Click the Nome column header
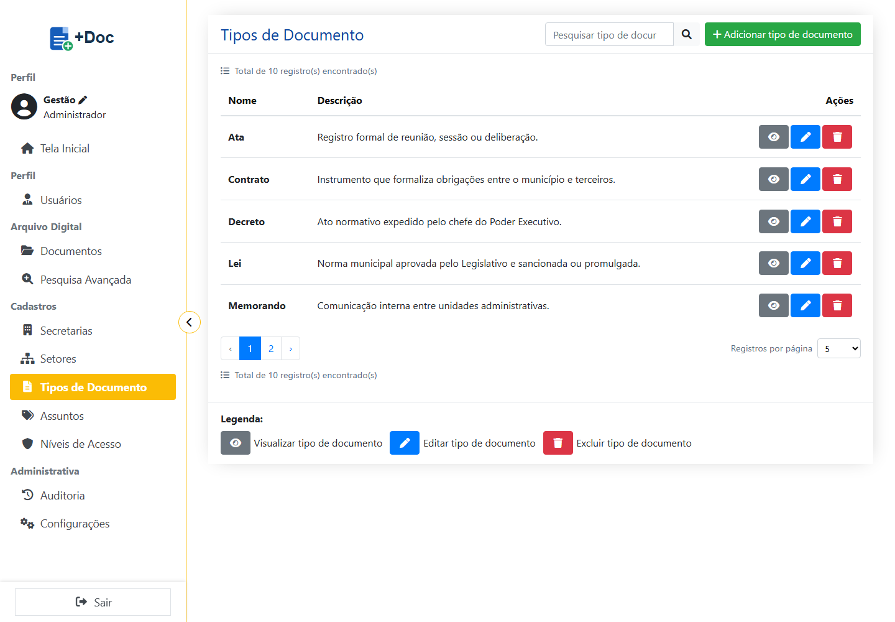The width and height of the screenshot is (895, 622). 242,101
